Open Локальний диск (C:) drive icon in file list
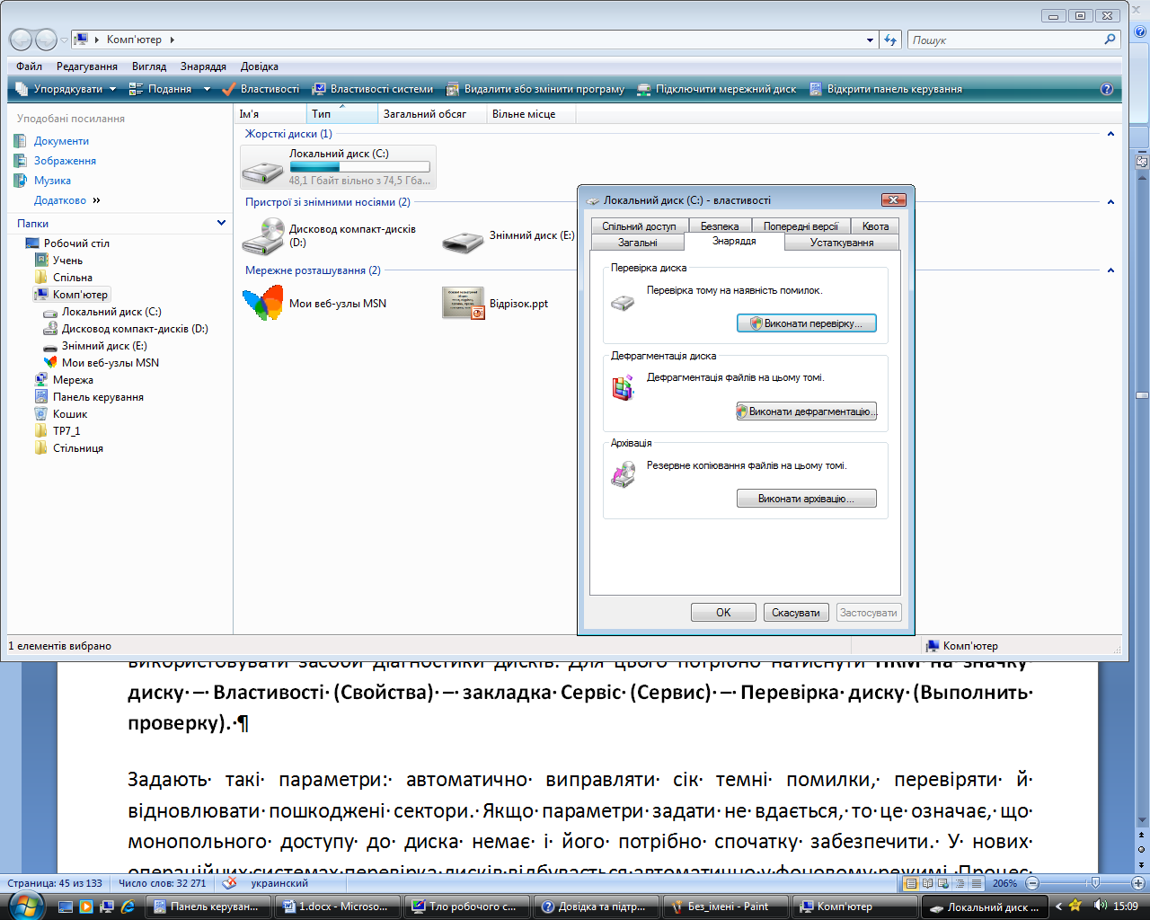This screenshot has width=1150, height=920. [x=263, y=167]
